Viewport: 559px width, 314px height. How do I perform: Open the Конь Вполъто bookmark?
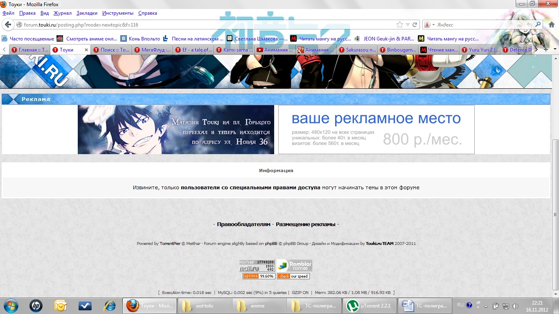140,39
